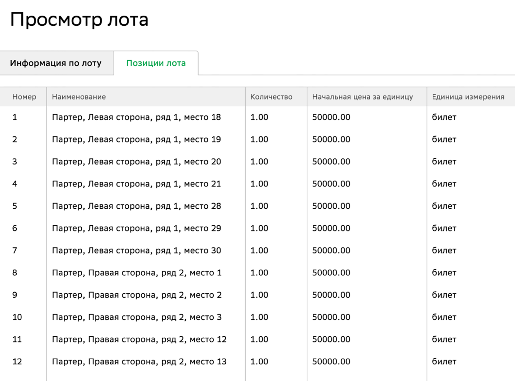Click quantity 1.00 in row 3
The image size is (515, 381).
tap(259, 162)
